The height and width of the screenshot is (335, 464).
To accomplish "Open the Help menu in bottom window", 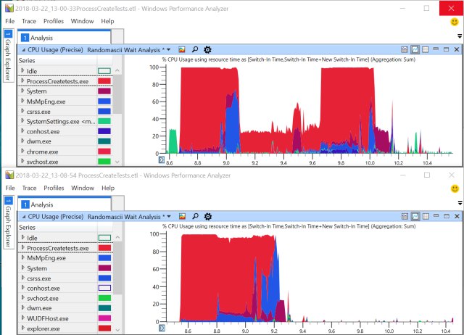I will point(108,188).
